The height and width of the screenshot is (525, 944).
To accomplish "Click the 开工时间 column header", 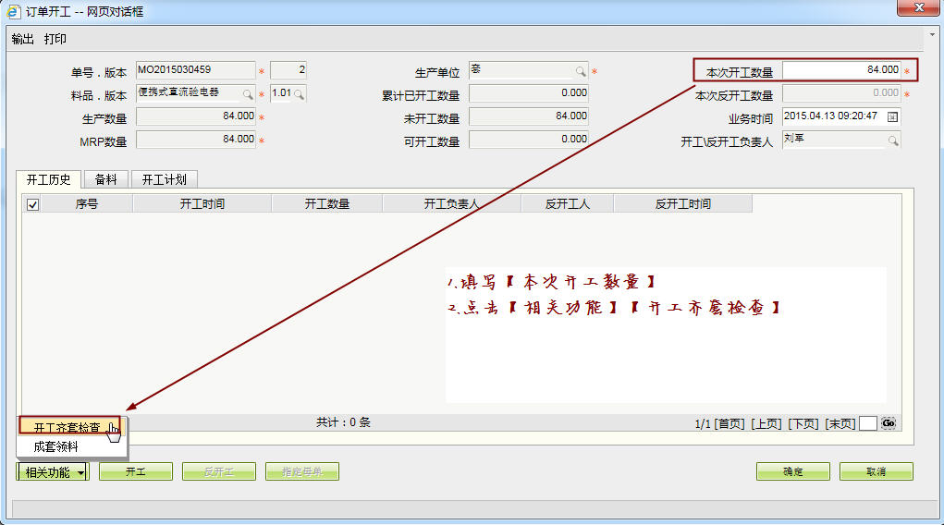I will pos(202,204).
